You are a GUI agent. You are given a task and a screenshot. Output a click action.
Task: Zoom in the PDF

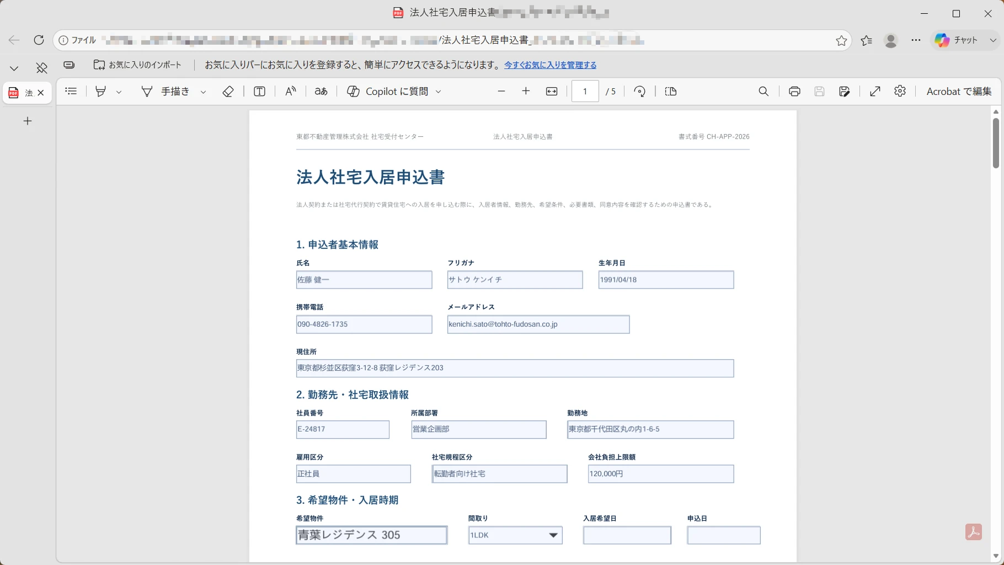coord(526,91)
